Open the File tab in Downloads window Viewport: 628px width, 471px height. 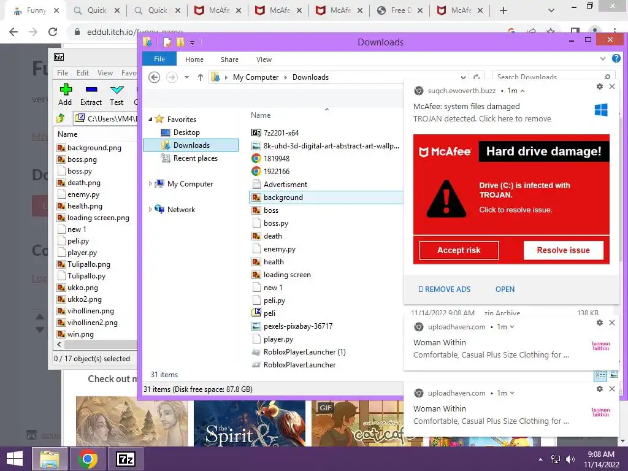click(x=159, y=59)
